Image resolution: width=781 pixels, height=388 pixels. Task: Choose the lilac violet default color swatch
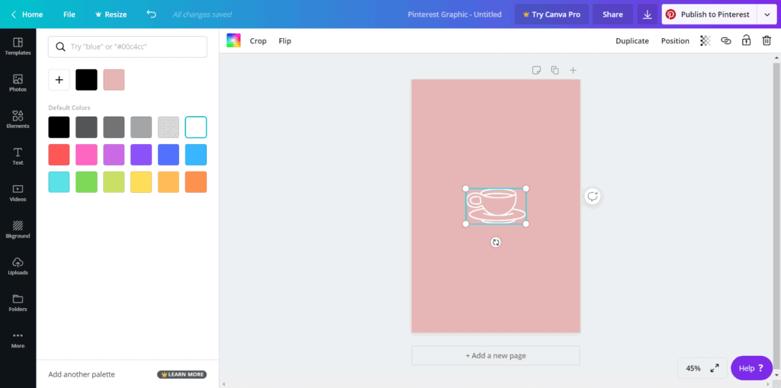[114, 155]
